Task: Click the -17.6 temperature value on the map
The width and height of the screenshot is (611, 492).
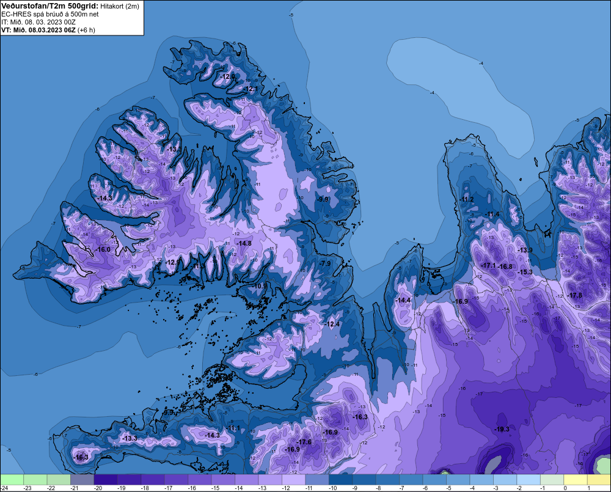Action: tap(304, 442)
